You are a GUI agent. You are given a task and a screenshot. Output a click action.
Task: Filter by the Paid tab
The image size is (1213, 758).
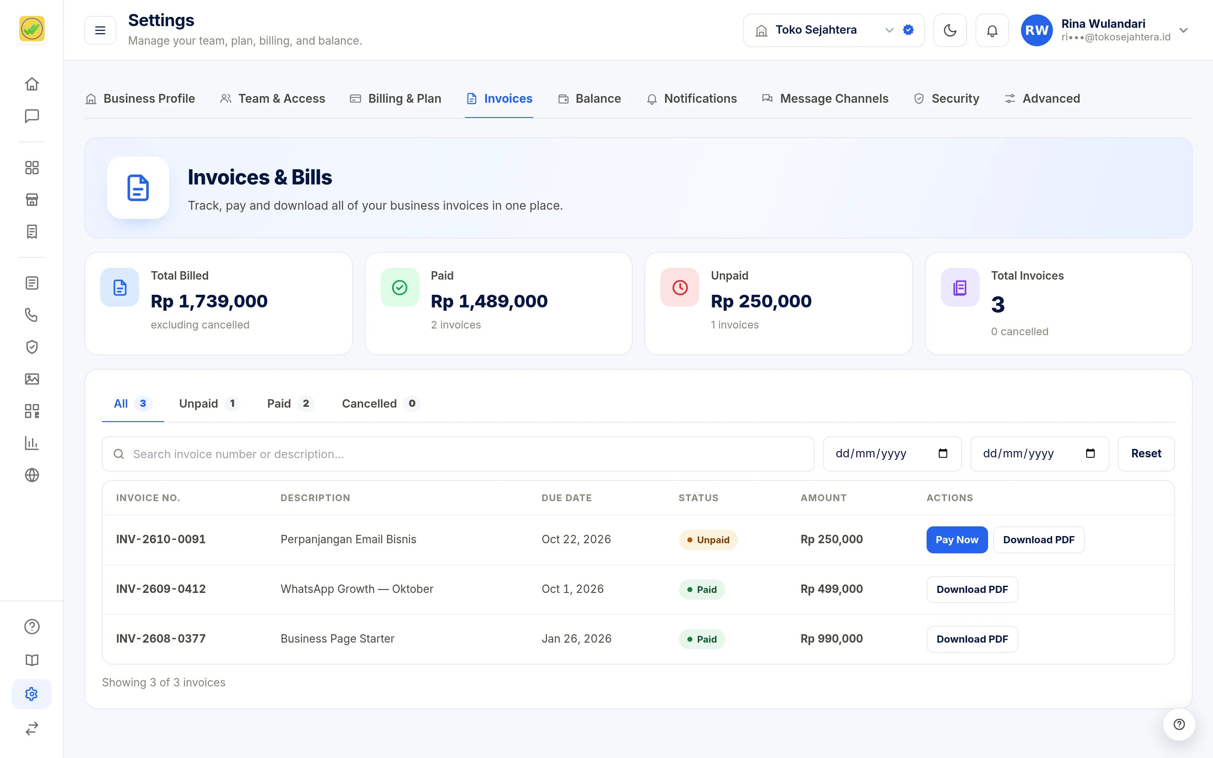(290, 403)
